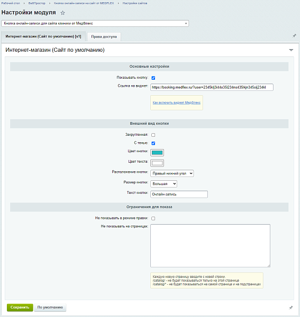Uncheck the С тенью checkbox

point(153,143)
